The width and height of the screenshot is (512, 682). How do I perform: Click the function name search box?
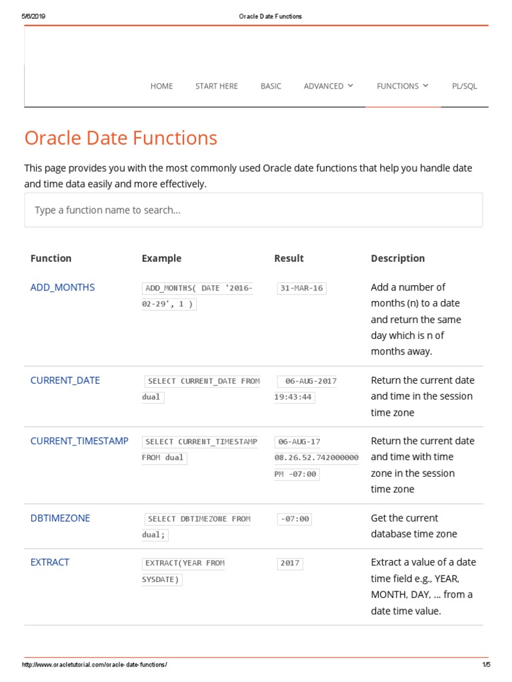click(253, 210)
